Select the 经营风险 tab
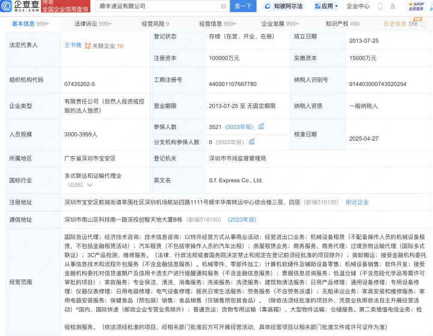 (x=155, y=24)
